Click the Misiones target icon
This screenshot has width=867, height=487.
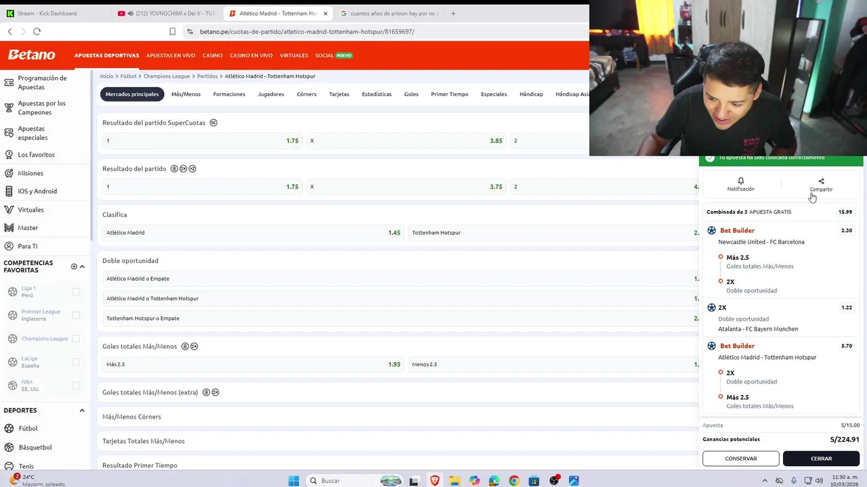coord(9,173)
